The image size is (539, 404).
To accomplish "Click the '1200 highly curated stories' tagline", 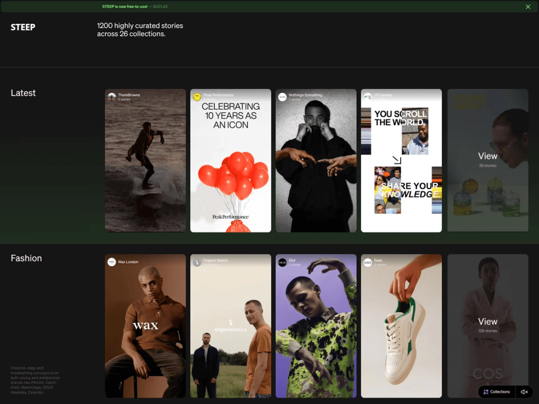I will [140, 30].
